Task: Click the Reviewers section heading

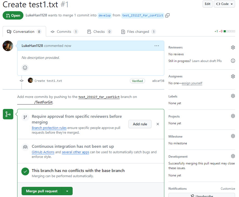Action: [175, 47]
